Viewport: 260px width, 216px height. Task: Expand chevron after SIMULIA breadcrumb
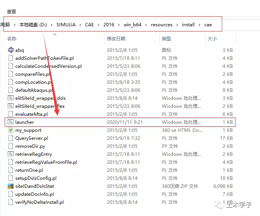tap(80, 25)
